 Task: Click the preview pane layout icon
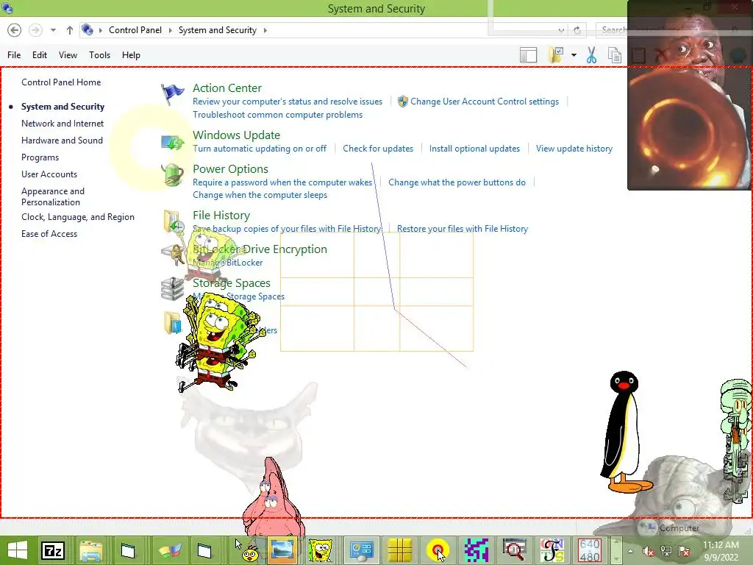528,54
